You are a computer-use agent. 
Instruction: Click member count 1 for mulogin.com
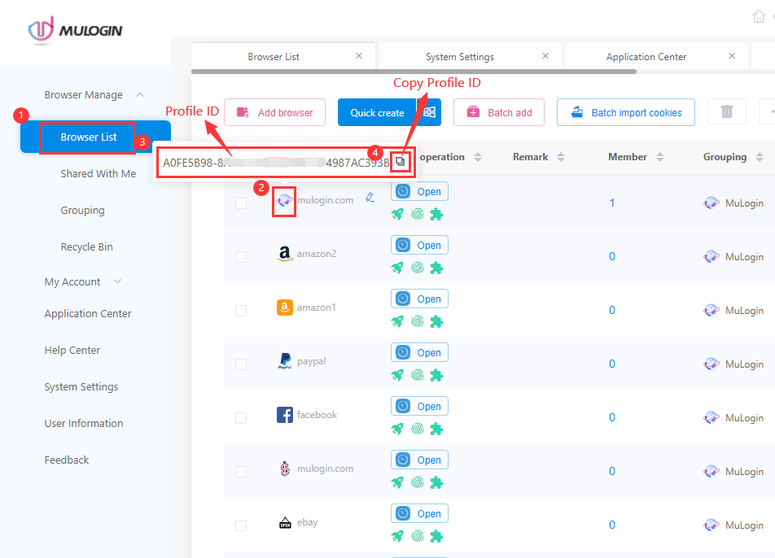point(612,203)
